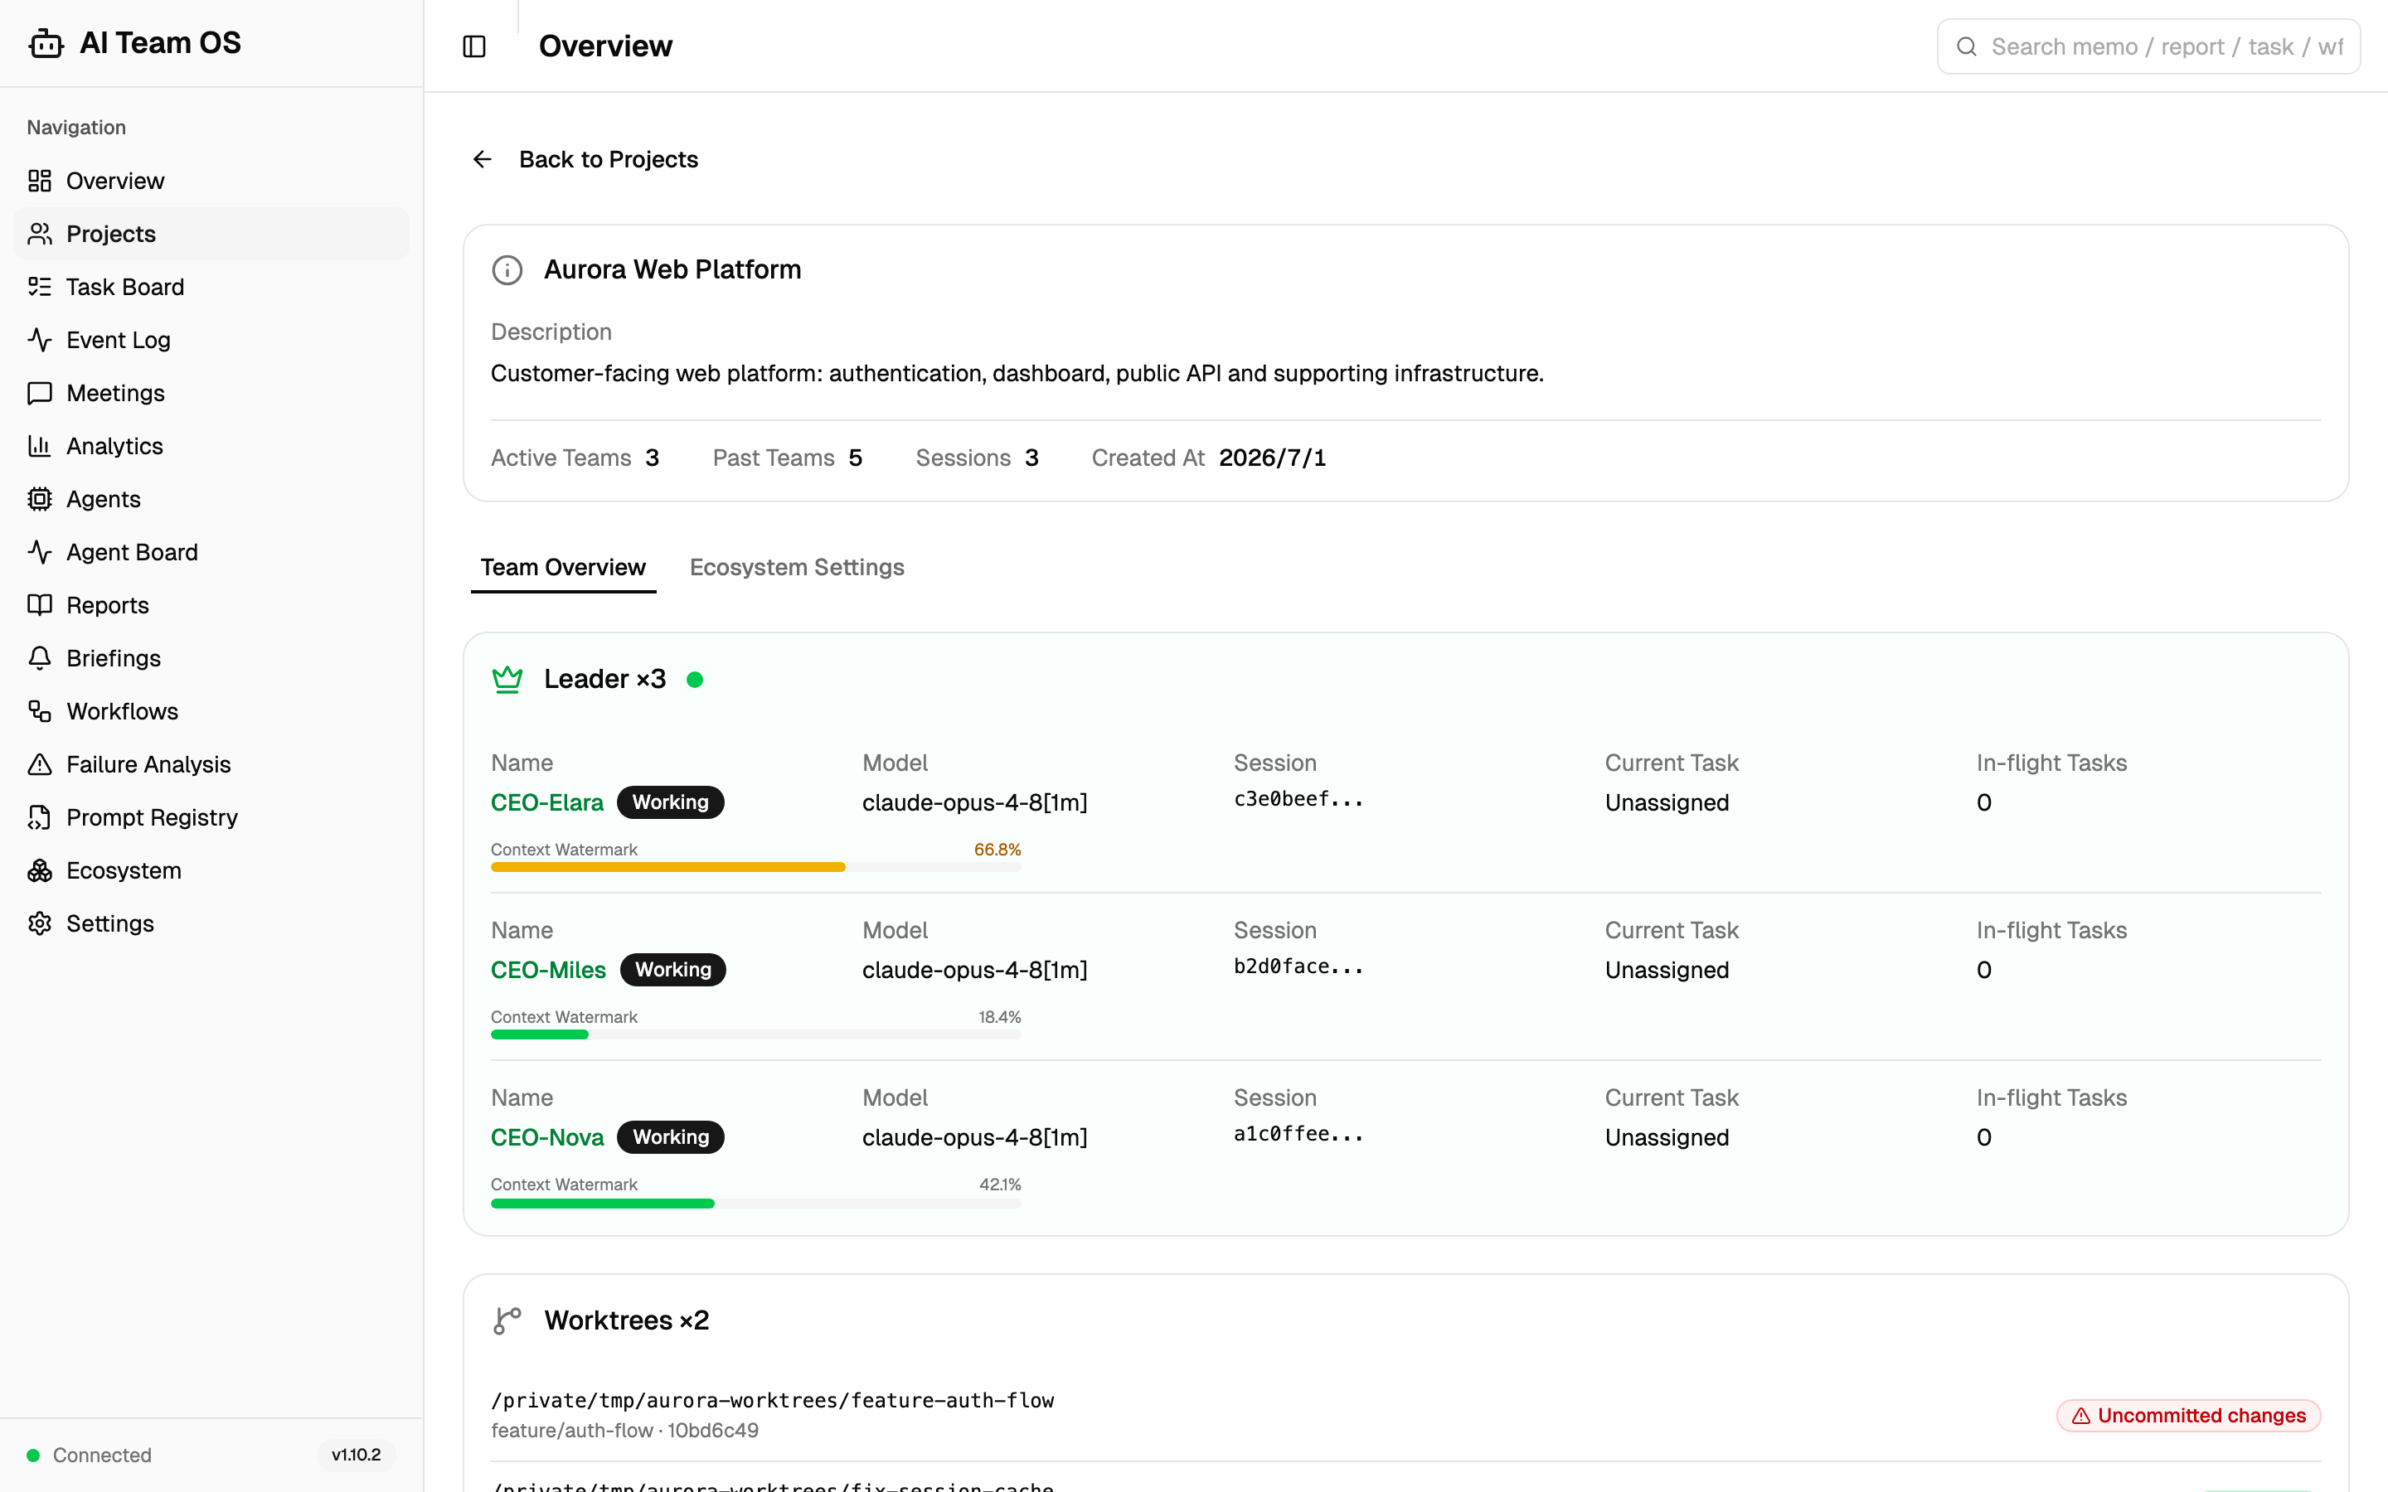Click the Leader ×3 heading
The height and width of the screenshot is (1492, 2388).
click(x=605, y=679)
